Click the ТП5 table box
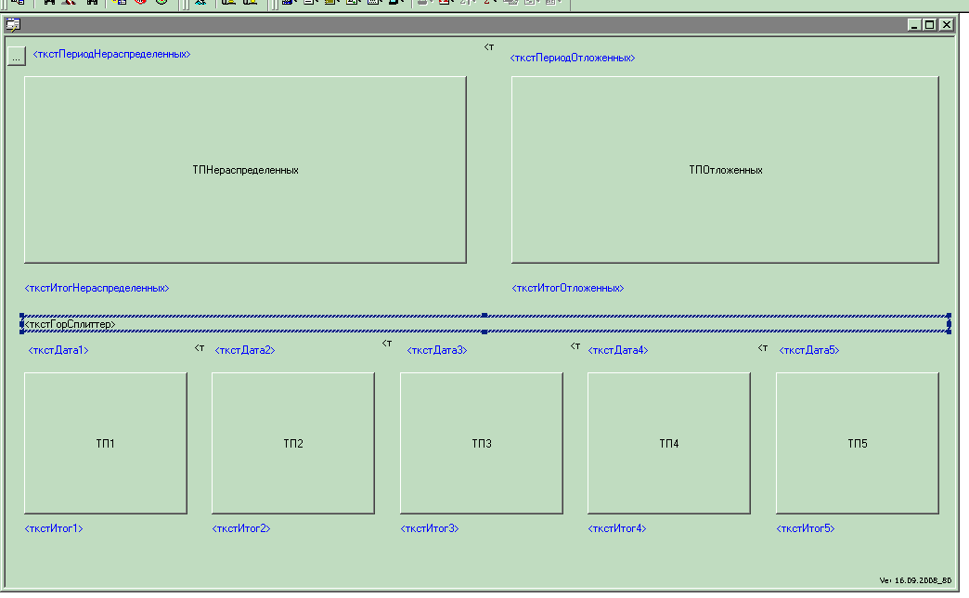 pyautogui.click(x=857, y=444)
